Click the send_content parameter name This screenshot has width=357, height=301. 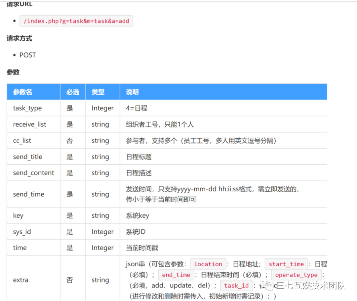tap(33, 173)
